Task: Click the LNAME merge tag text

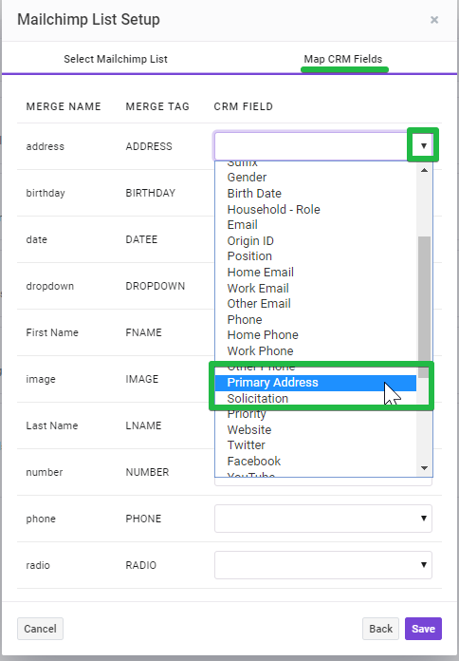Action: point(143,425)
